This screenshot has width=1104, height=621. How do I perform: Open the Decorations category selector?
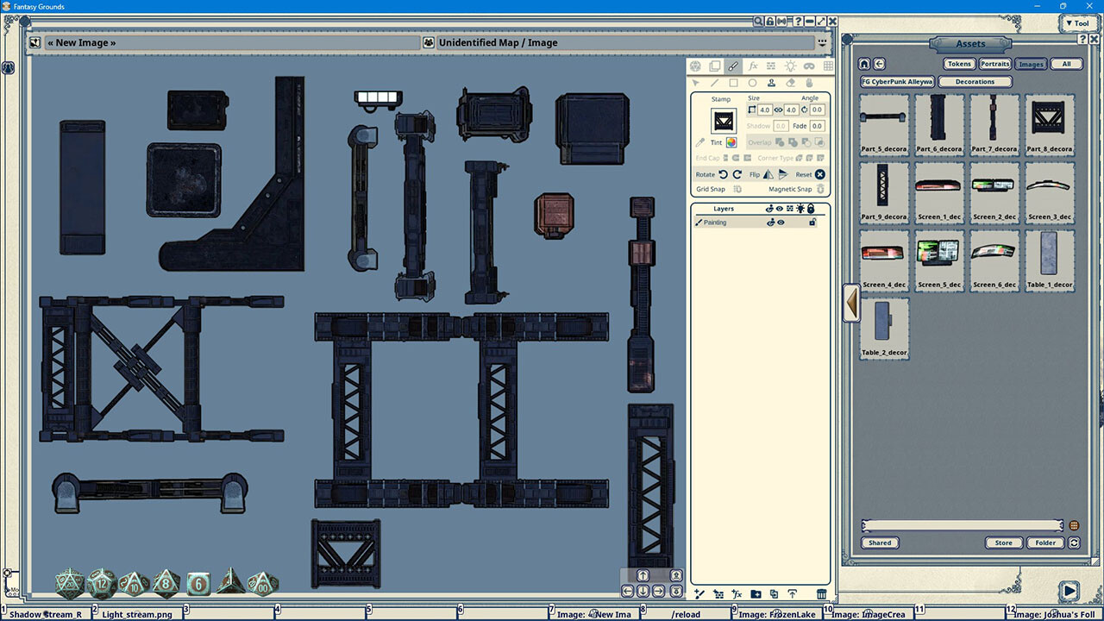pos(975,81)
